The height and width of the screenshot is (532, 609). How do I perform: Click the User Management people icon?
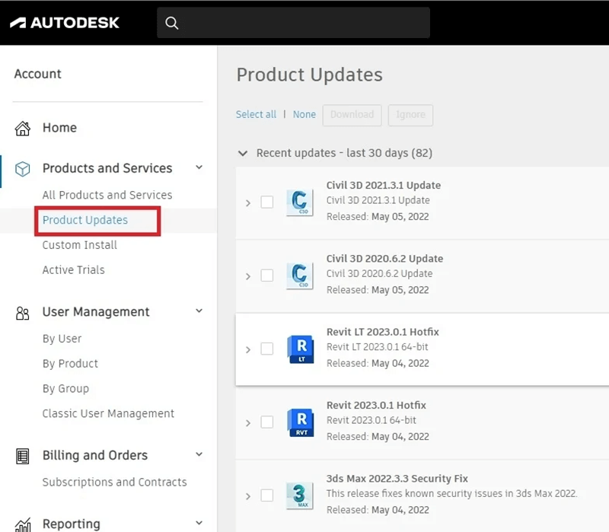pos(23,312)
